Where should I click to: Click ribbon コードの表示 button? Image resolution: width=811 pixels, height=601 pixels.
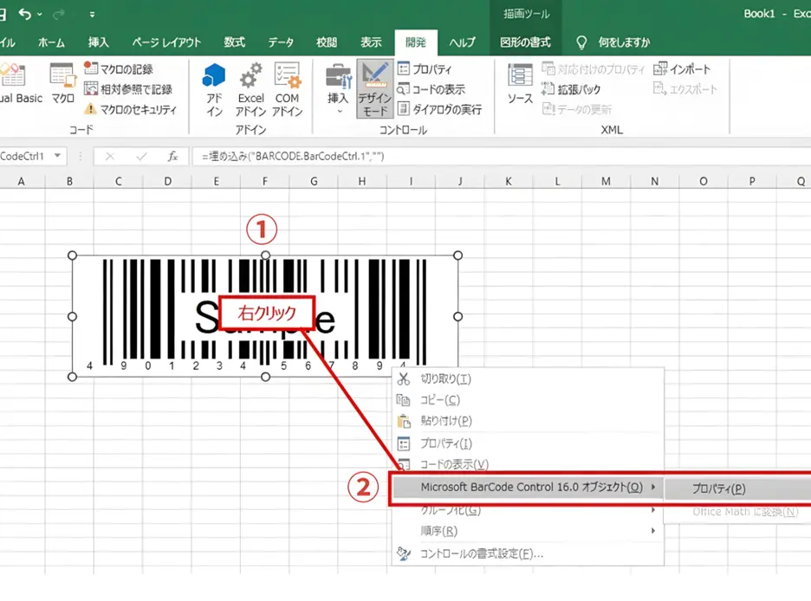(x=431, y=89)
